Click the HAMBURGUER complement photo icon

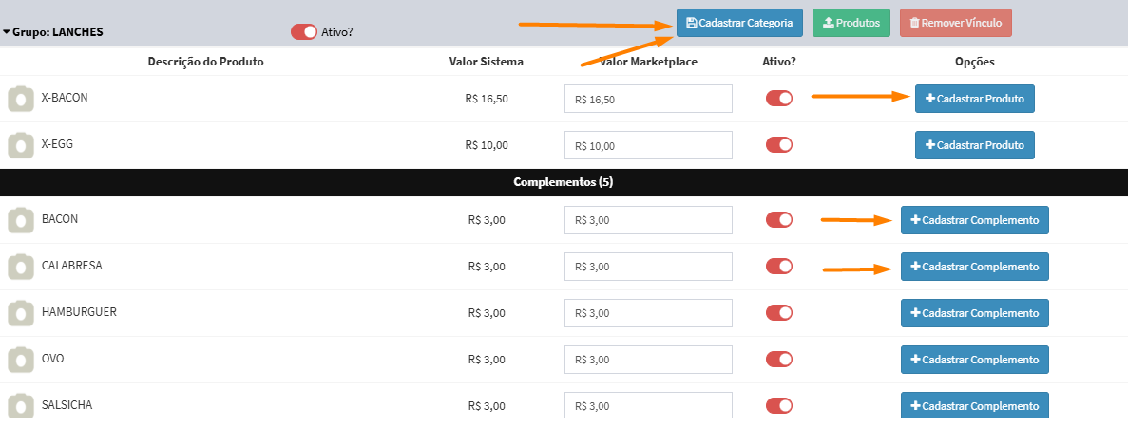coord(21,313)
